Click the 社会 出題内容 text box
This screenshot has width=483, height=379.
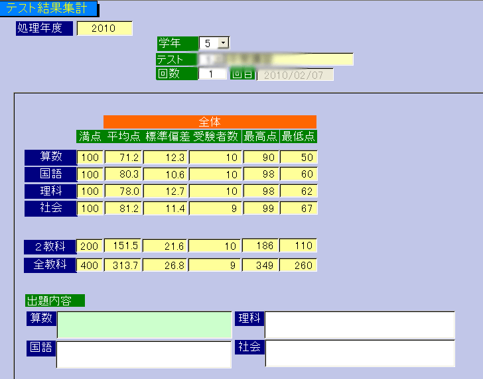pyautogui.click(x=360, y=353)
